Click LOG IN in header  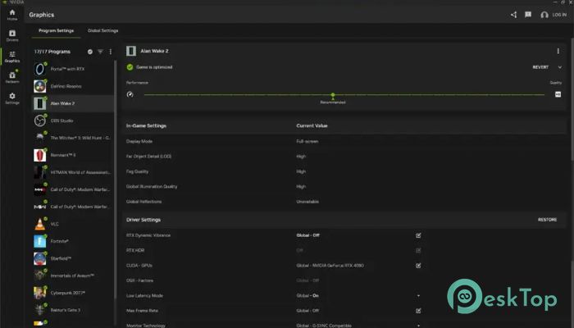pyautogui.click(x=559, y=15)
